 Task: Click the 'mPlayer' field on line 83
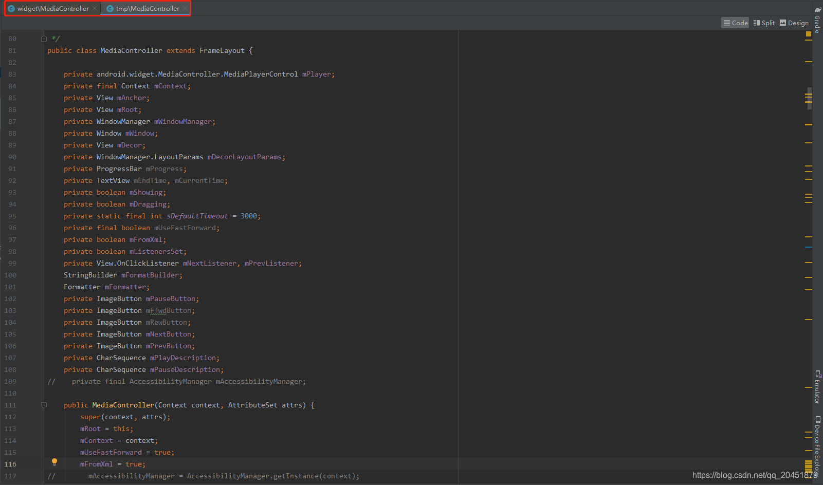(316, 74)
